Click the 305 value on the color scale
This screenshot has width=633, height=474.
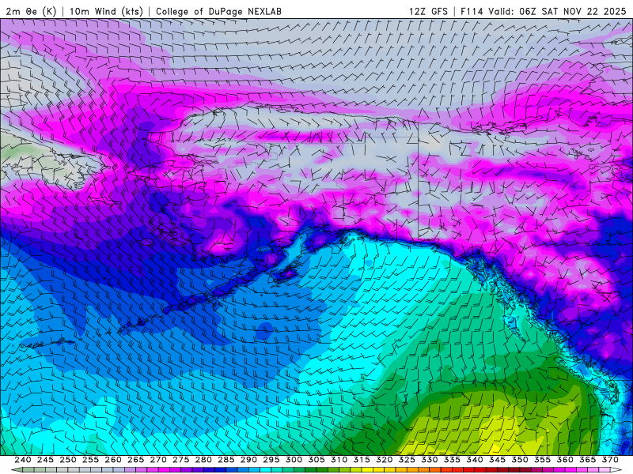point(316,460)
